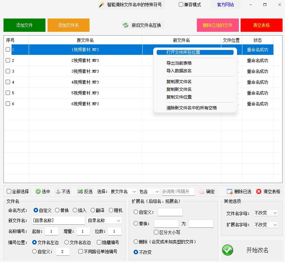This screenshot has width=285, height=262.
Task: Click the red 清空表格 clear icon
Action: click(258, 191)
